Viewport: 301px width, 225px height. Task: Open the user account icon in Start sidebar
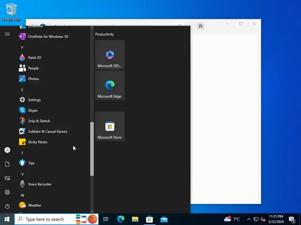pyautogui.click(x=7, y=150)
